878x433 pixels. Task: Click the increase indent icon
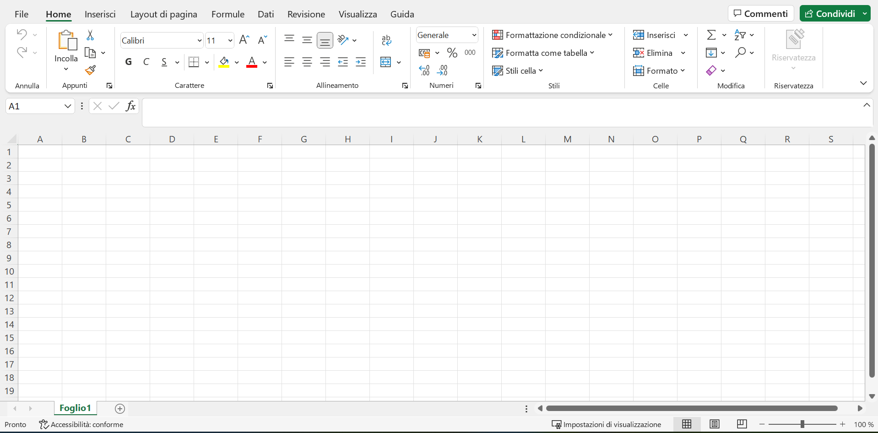(x=361, y=62)
